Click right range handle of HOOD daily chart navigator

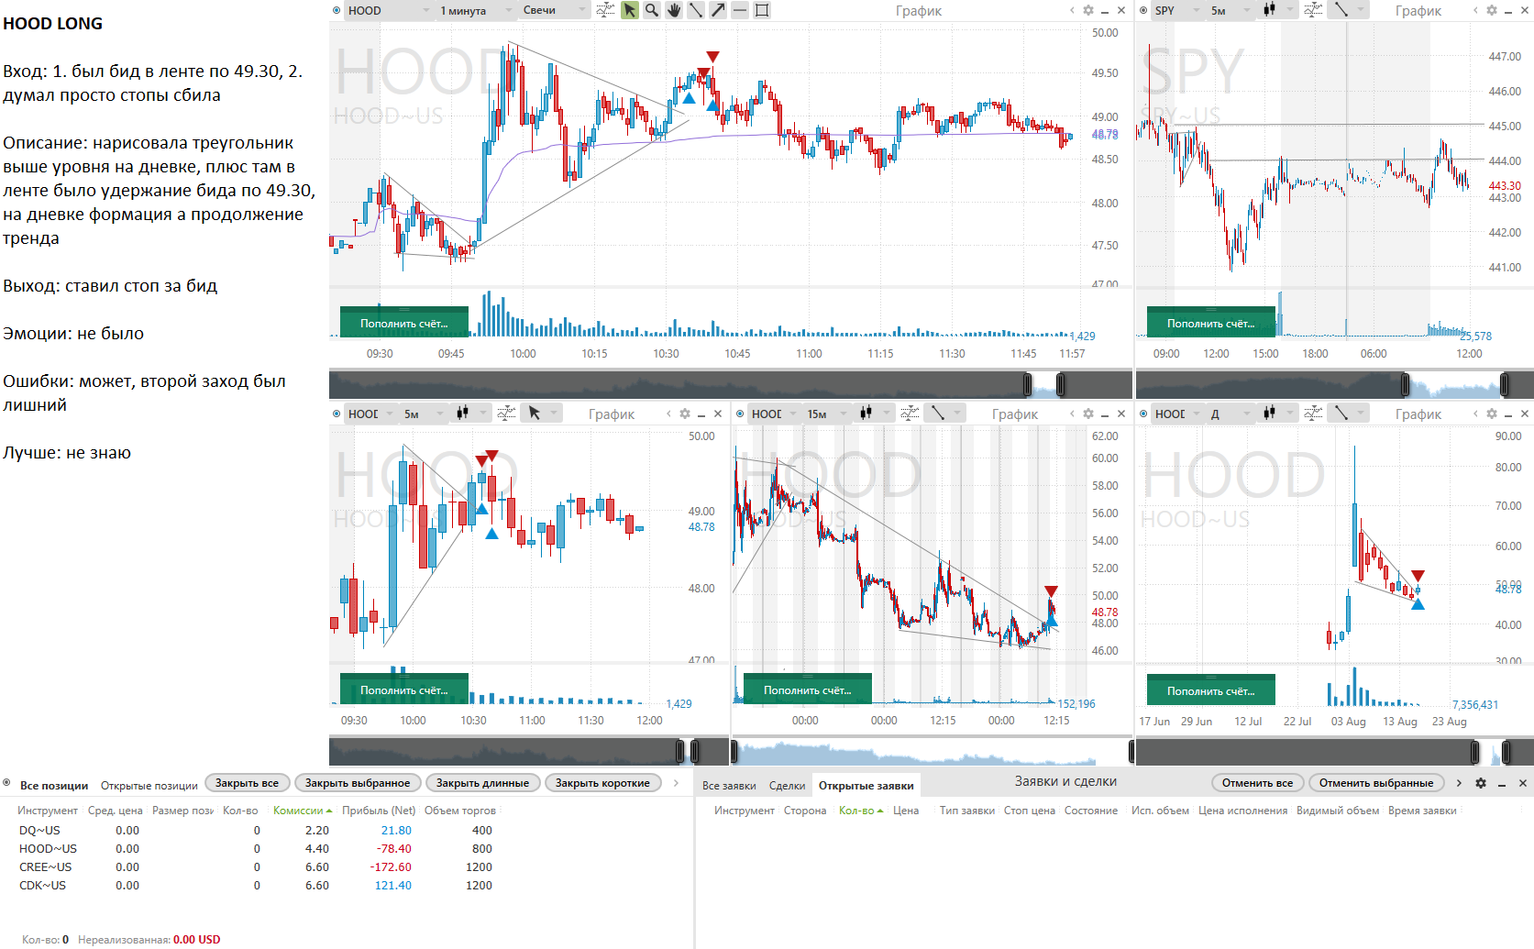(1507, 753)
